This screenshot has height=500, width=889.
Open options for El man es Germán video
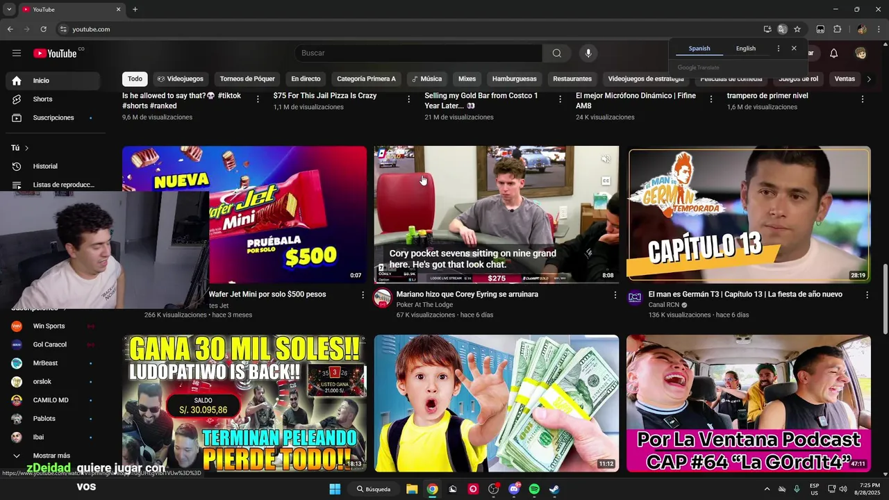pos(867,295)
